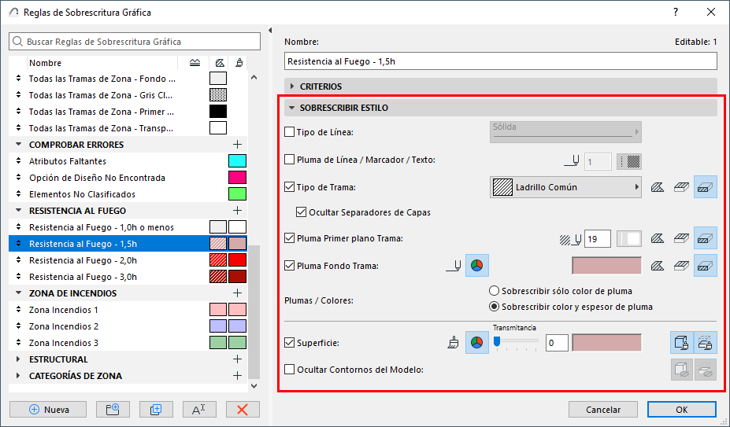This screenshot has width=730, height=427.
Task: Collapse COMPROBAR ERRORES group
Action: [x=19, y=145]
